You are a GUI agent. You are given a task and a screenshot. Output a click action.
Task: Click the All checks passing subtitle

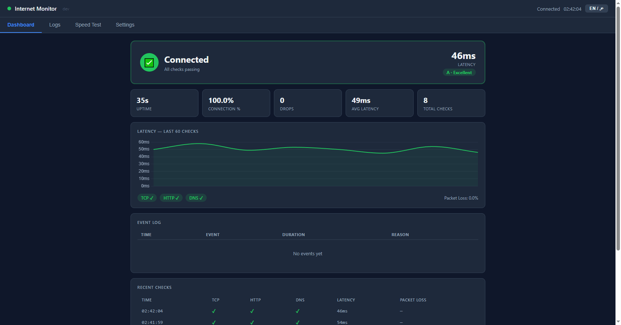coord(182,69)
